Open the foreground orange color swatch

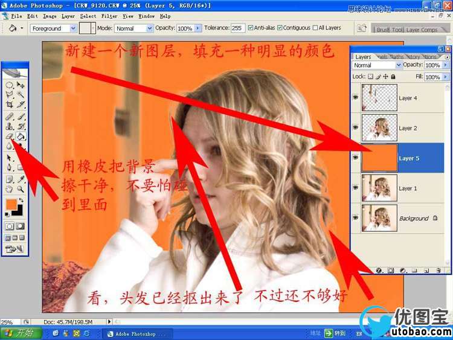pyautogui.click(x=11, y=204)
